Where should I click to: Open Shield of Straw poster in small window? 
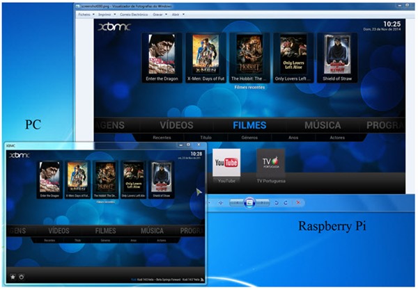(162, 177)
